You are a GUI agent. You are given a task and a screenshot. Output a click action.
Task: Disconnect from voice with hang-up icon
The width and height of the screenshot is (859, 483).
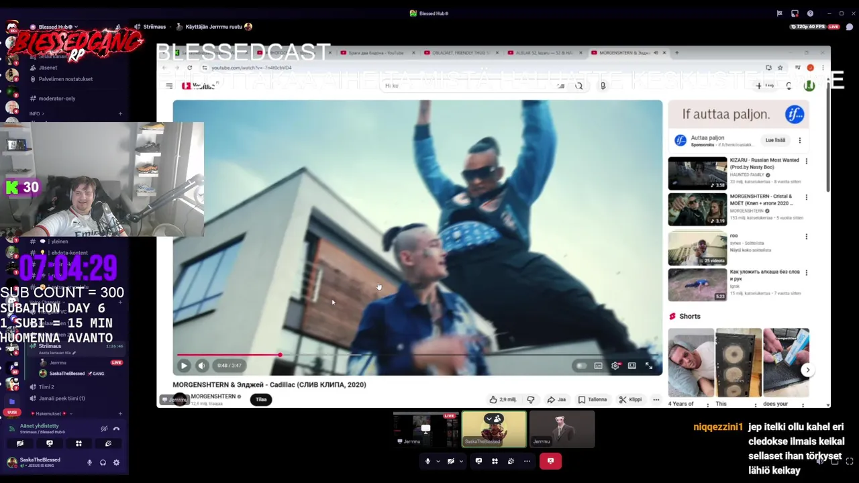coord(116,429)
